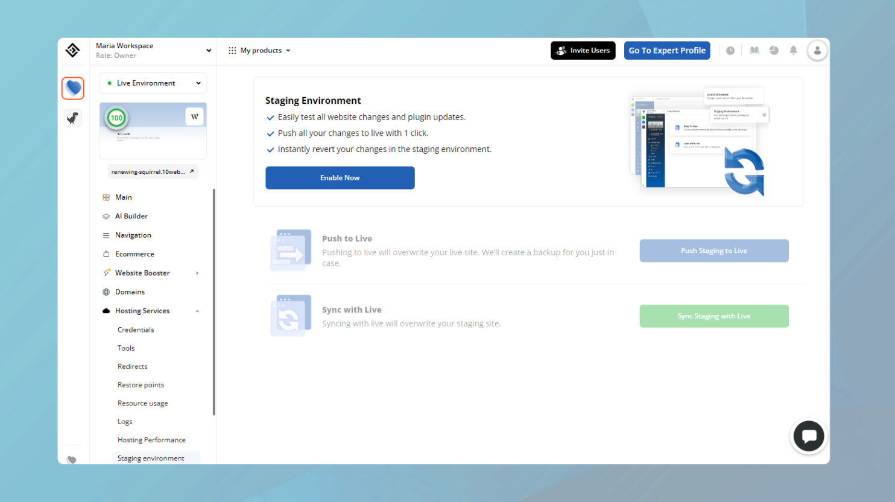Enable the staging environment with Enable Now
Image resolution: width=895 pixels, height=502 pixels.
(340, 177)
